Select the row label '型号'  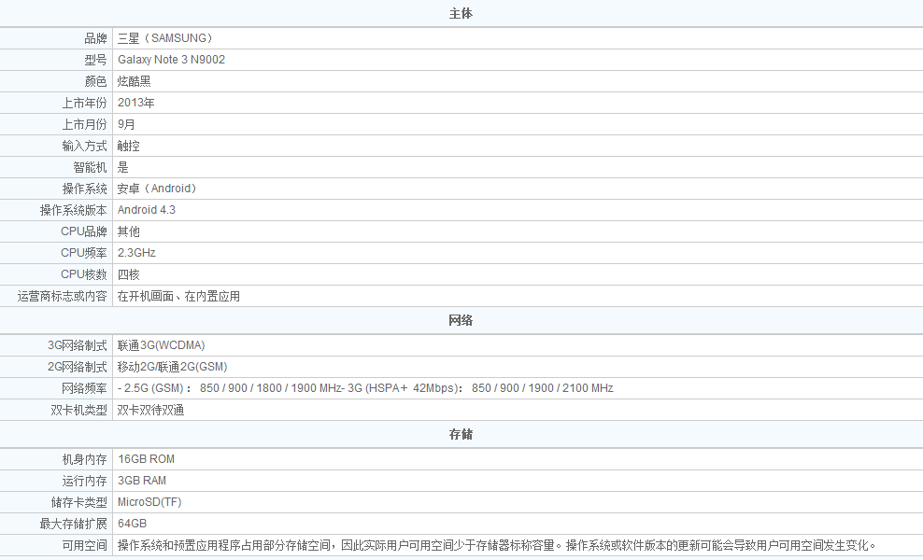tap(95, 60)
